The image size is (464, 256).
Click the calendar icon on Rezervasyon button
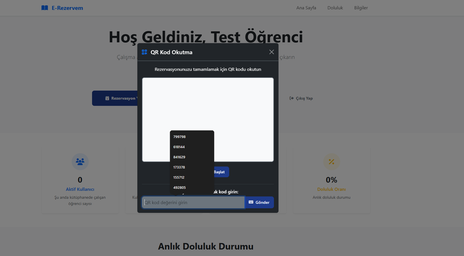[x=107, y=98]
